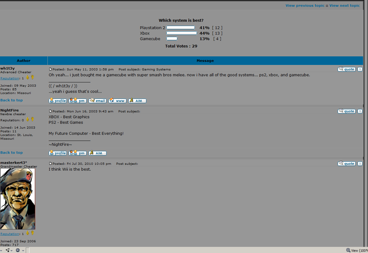Click 'I think Wii is the best.' text
The height and width of the screenshot is (253, 368).
[70, 169]
